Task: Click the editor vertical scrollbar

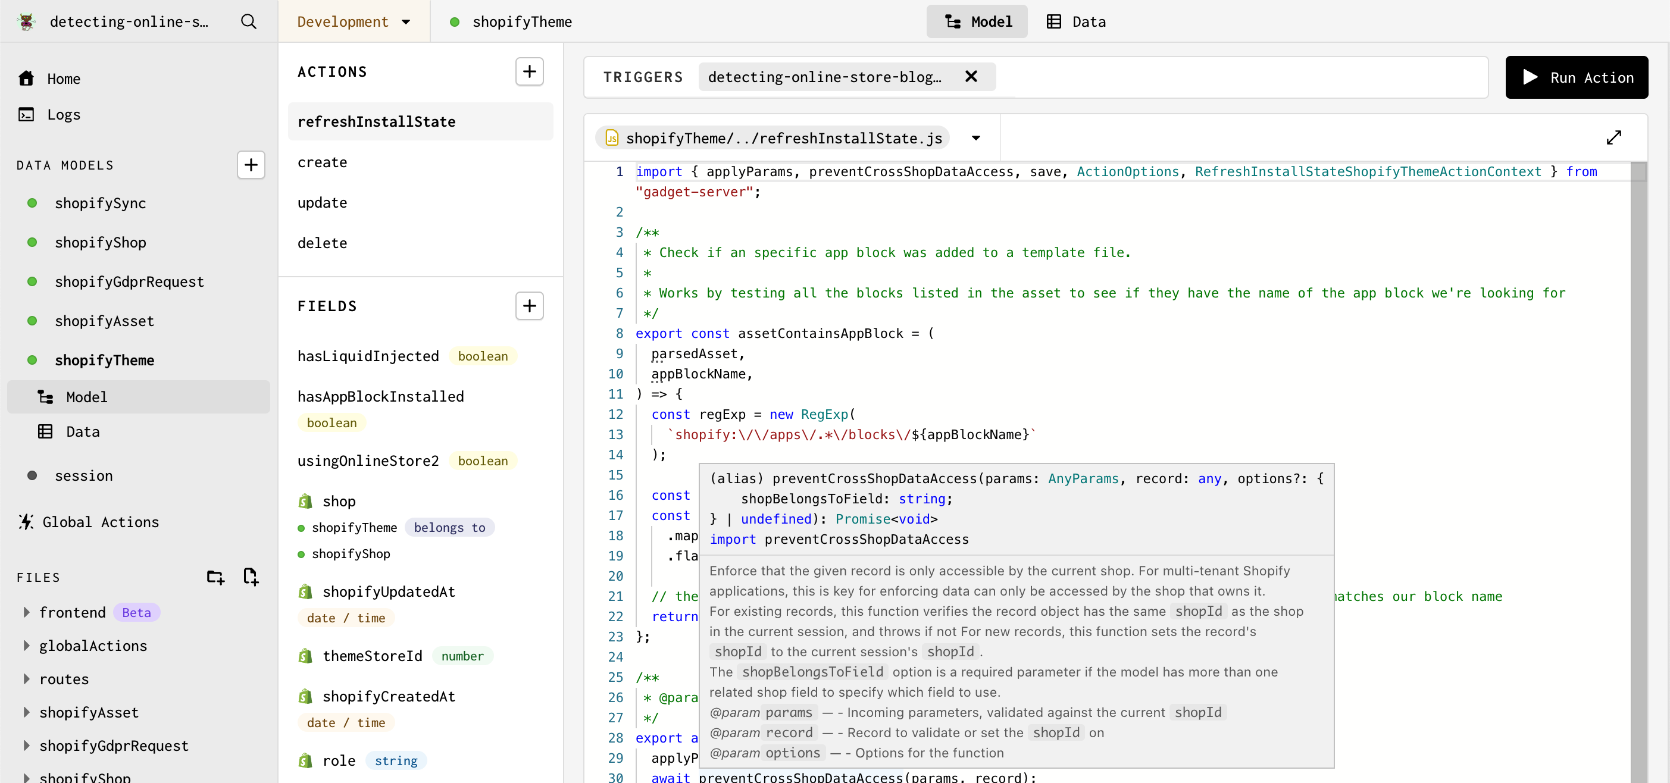Action: [1639, 472]
